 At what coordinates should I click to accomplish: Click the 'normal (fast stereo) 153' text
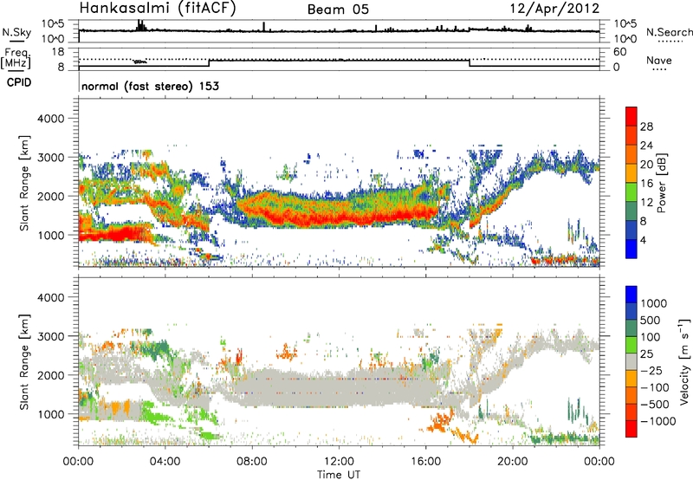[x=150, y=86]
